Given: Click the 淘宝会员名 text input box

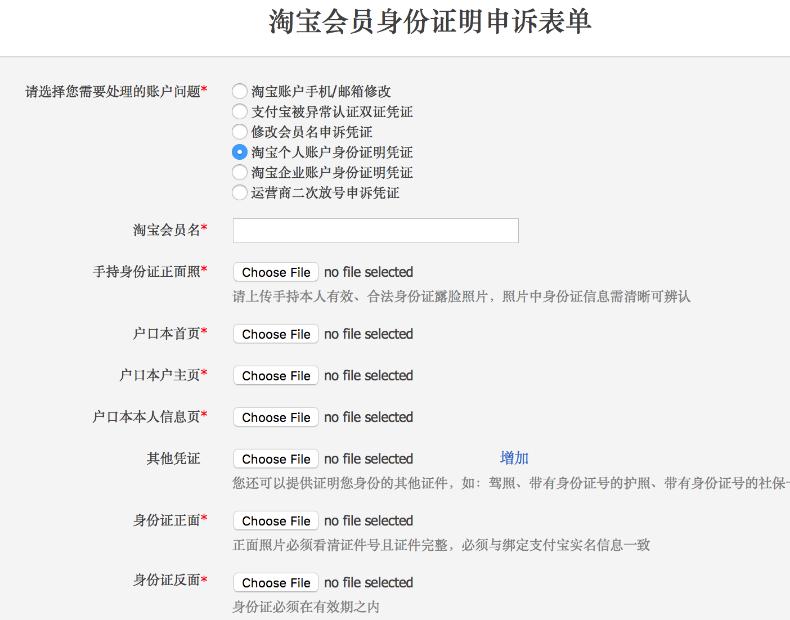Looking at the screenshot, I should pyautogui.click(x=375, y=231).
